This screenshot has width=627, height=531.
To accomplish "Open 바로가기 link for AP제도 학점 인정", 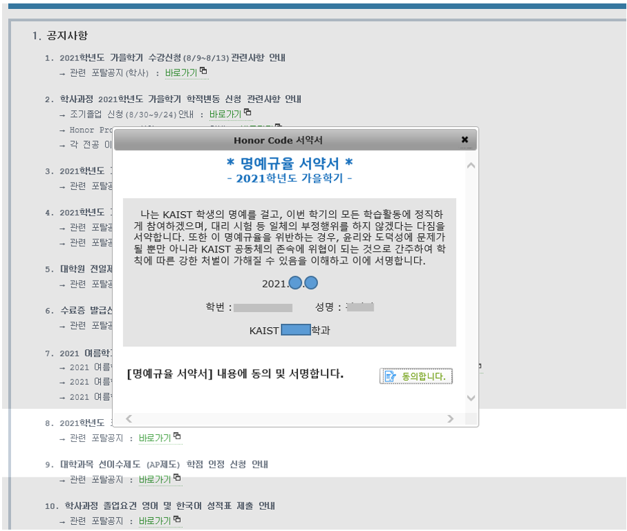I will point(155,480).
